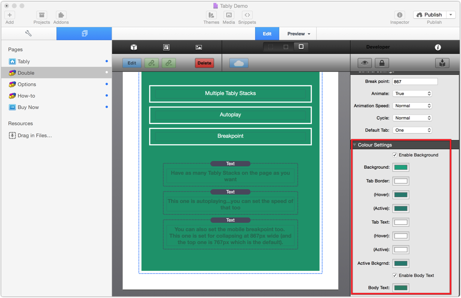Image resolution: width=461 pixels, height=298 pixels.
Task: Open the Projects window
Action: point(42,15)
